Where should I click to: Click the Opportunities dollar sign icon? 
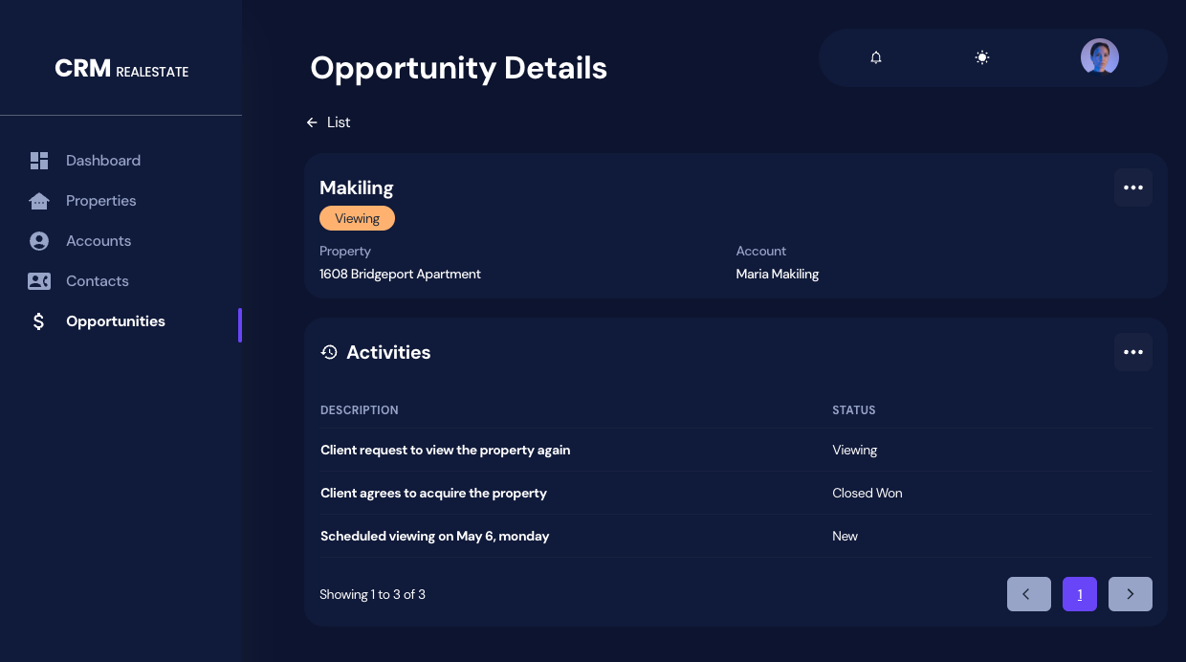(39, 321)
